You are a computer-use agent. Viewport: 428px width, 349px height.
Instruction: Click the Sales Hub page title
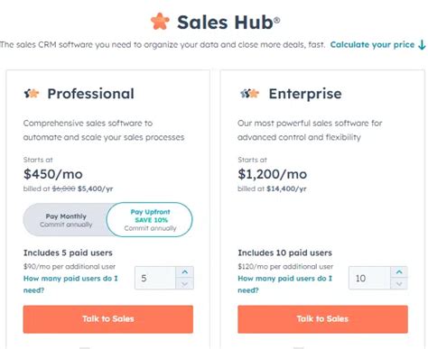pos(228,23)
